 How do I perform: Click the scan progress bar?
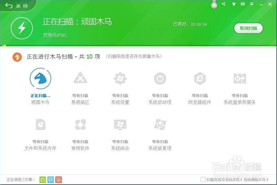point(139,46)
